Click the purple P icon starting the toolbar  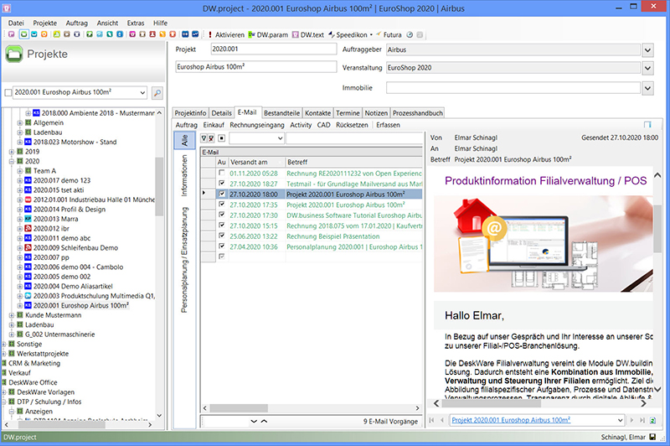[x=12, y=34]
